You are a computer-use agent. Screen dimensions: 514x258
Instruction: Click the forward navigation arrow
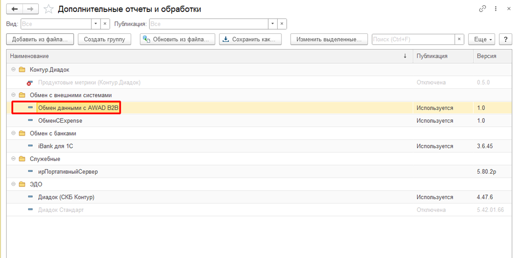tap(30, 9)
